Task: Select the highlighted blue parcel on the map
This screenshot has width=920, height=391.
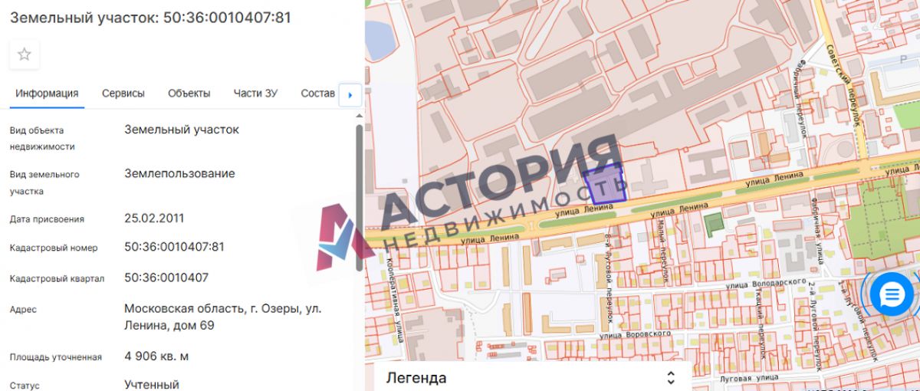Action: pos(605,184)
